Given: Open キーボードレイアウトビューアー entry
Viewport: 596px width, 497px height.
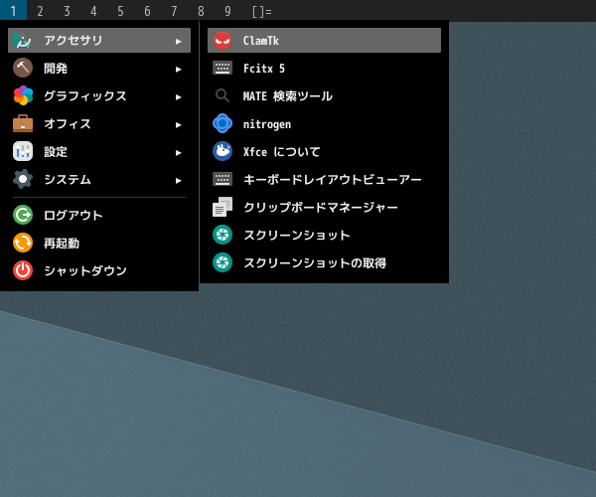Looking at the screenshot, I should [x=324, y=179].
